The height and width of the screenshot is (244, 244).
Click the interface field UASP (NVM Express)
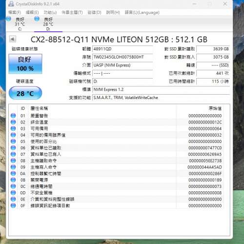pos(122,65)
